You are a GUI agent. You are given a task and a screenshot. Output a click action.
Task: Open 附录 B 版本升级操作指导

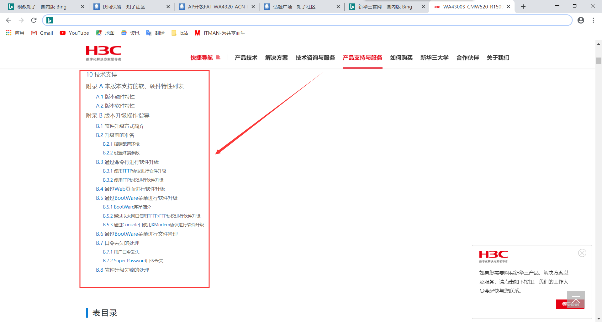tap(118, 116)
